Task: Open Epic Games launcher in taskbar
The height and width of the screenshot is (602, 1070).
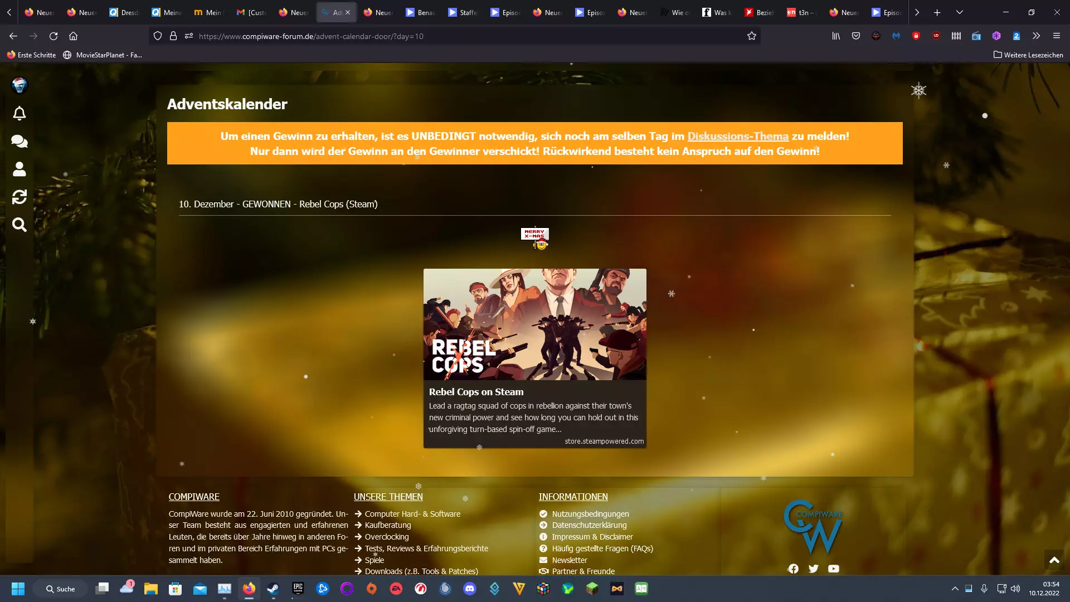Action: [298, 589]
